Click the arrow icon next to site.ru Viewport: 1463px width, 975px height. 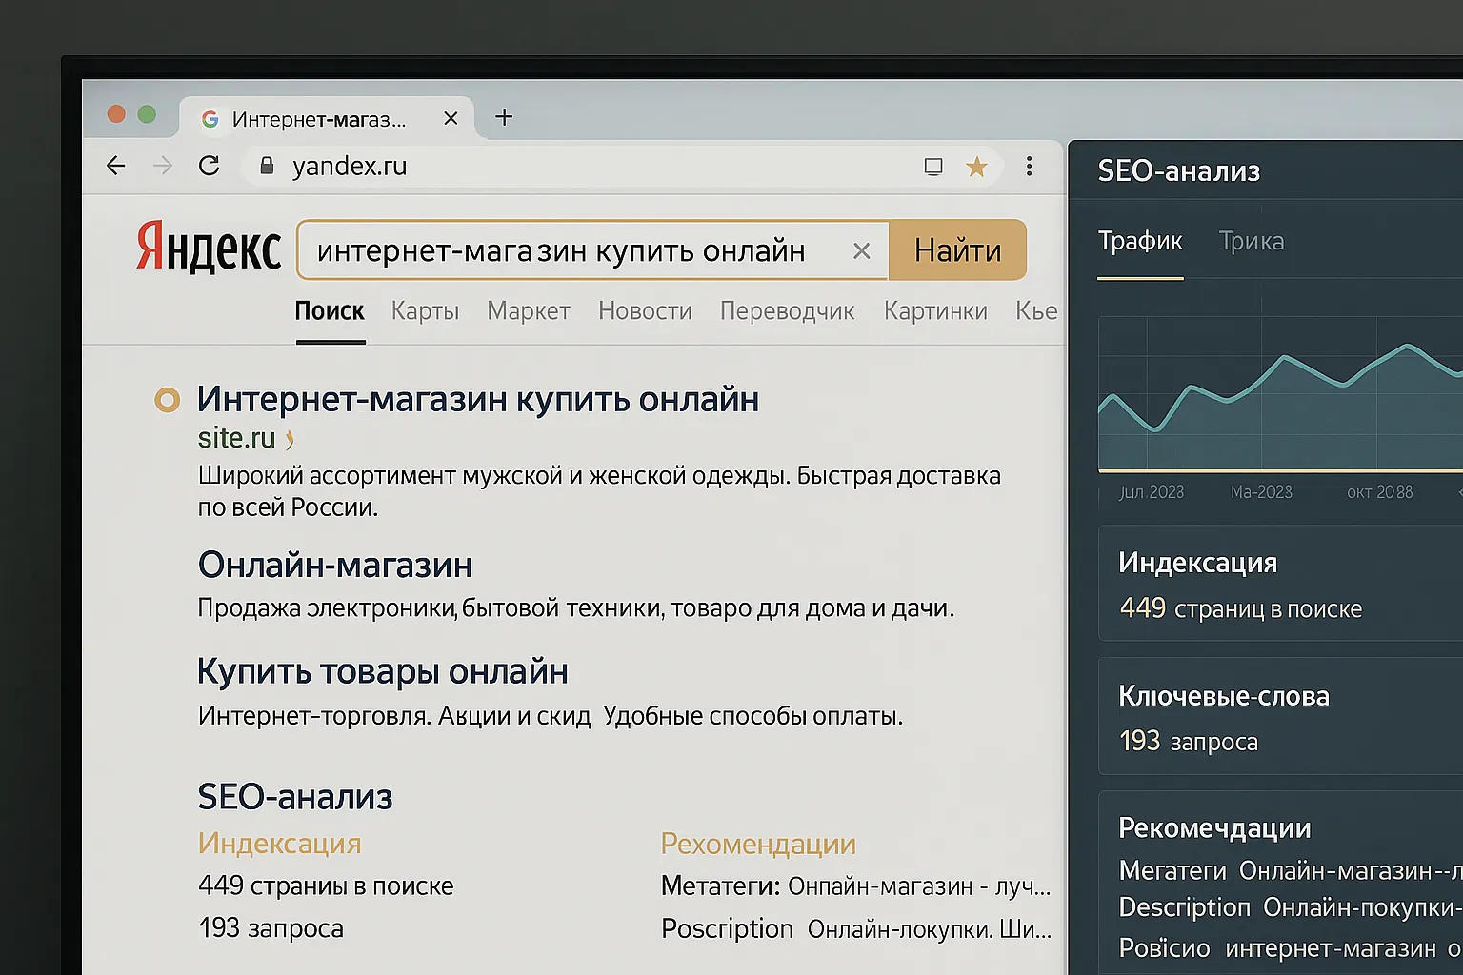point(290,439)
